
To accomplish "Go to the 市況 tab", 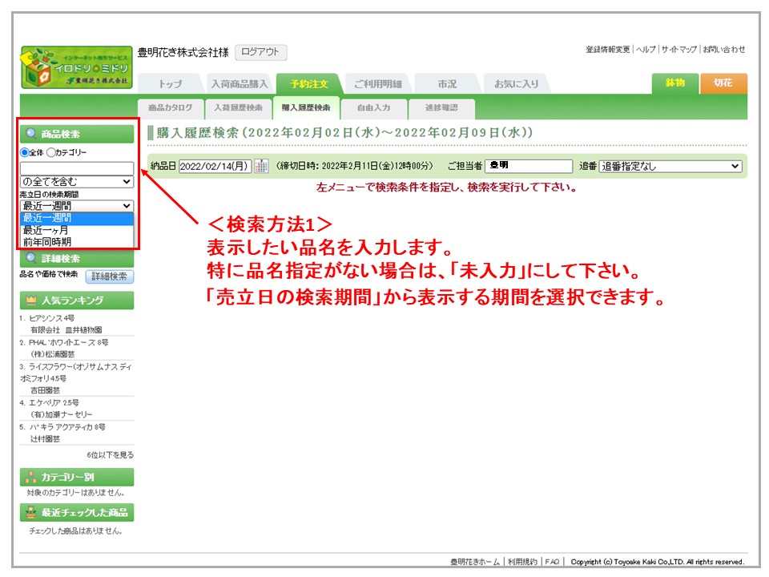I will 447,84.
